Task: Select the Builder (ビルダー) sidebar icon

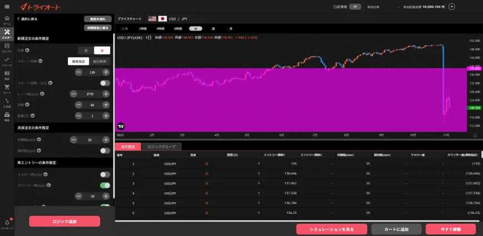Action: [7, 33]
